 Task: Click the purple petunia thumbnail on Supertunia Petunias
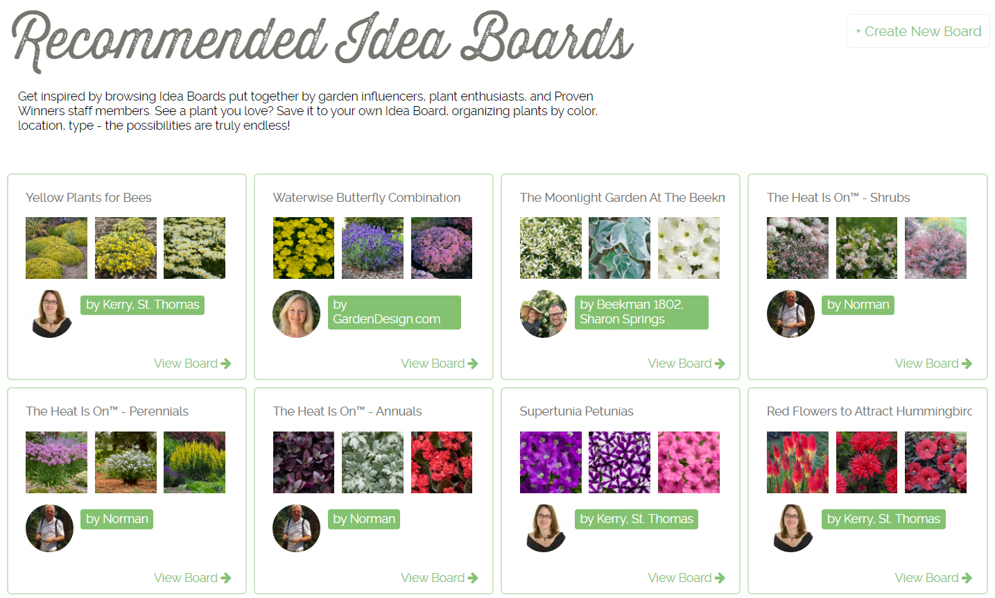tap(551, 462)
